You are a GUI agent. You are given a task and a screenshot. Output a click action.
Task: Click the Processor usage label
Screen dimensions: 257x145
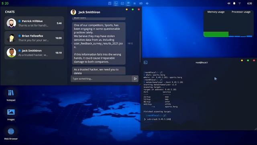241,12
